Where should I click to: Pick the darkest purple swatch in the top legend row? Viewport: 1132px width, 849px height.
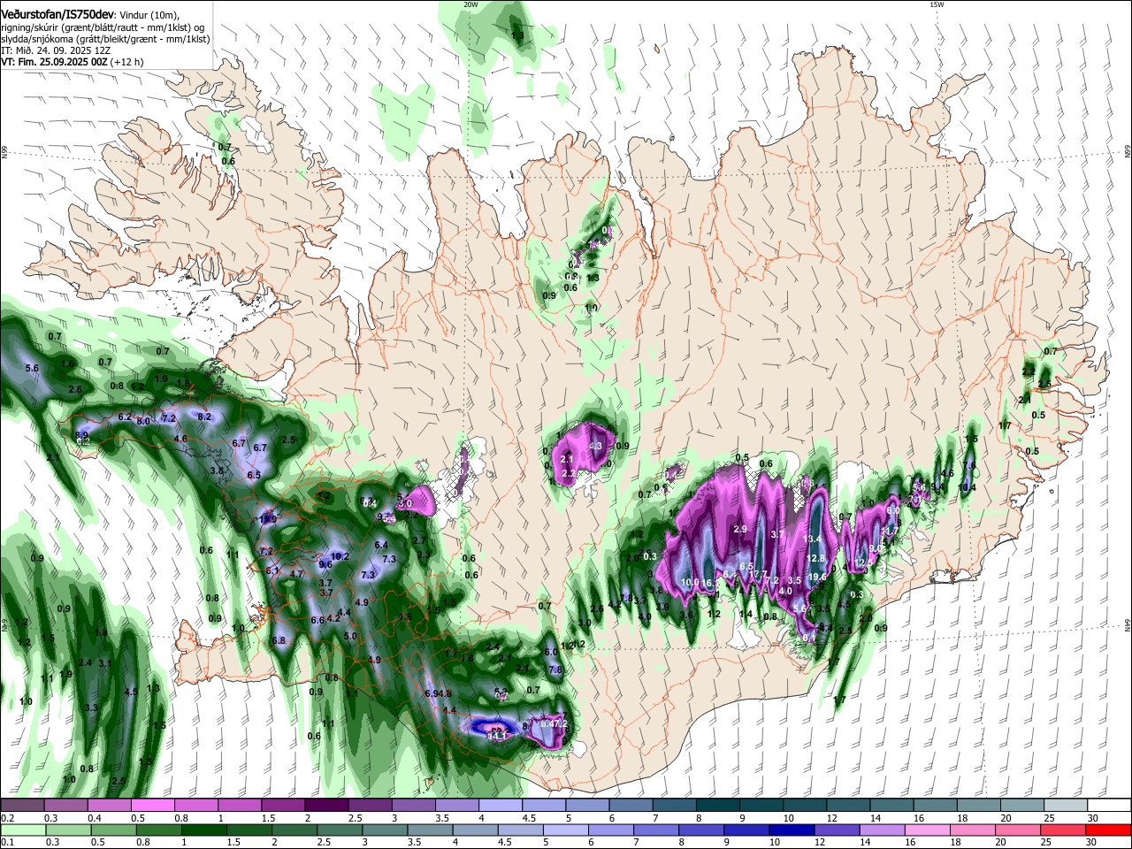(x=325, y=806)
